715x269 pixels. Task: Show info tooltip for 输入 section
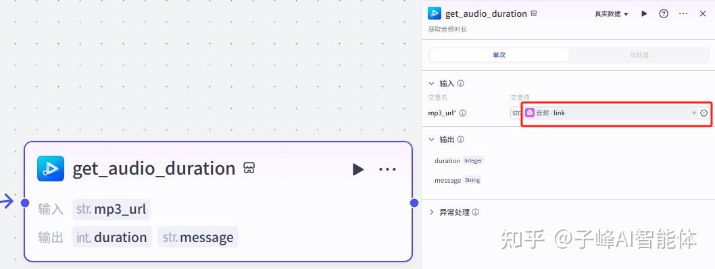click(x=460, y=84)
